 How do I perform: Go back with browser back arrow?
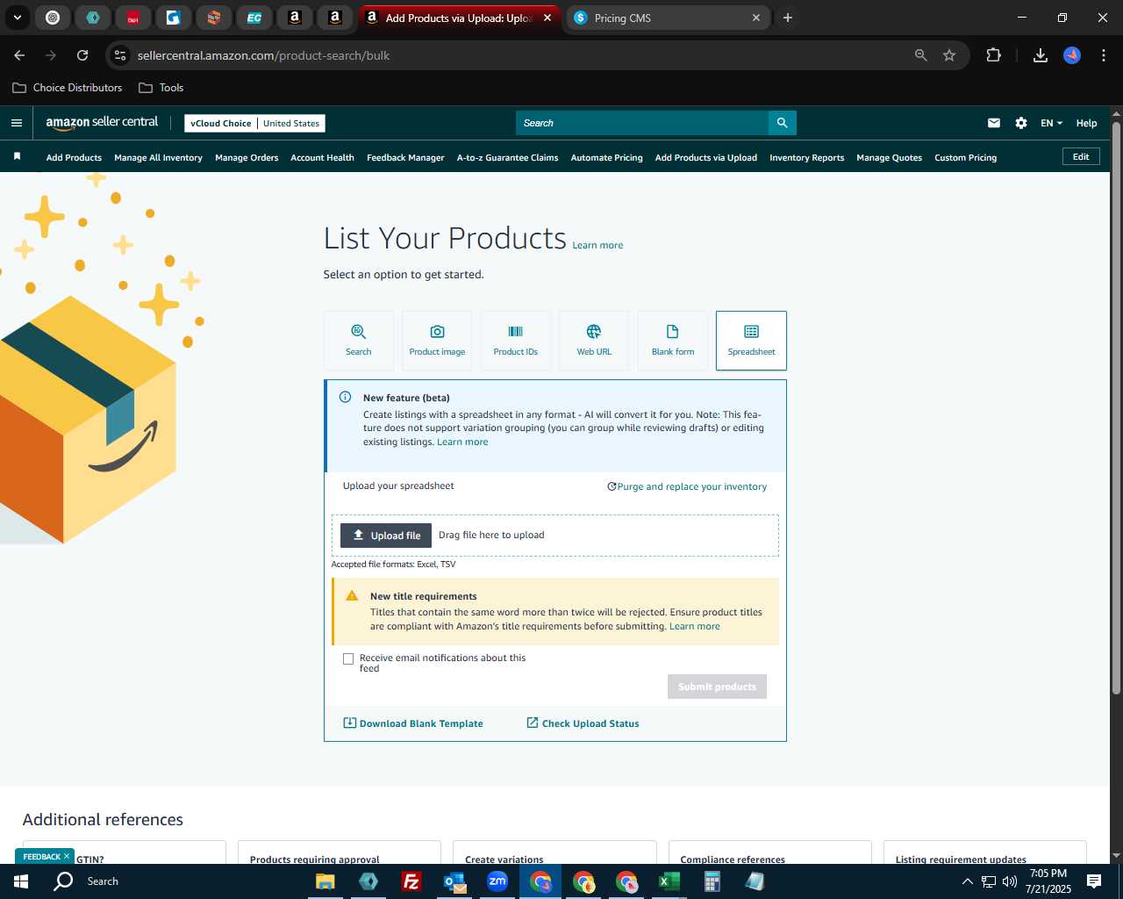click(x=19, y=55)
